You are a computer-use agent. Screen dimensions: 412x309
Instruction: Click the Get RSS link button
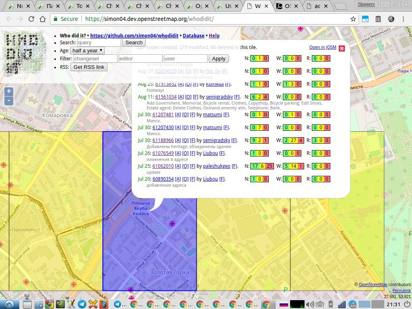point(89,67)
